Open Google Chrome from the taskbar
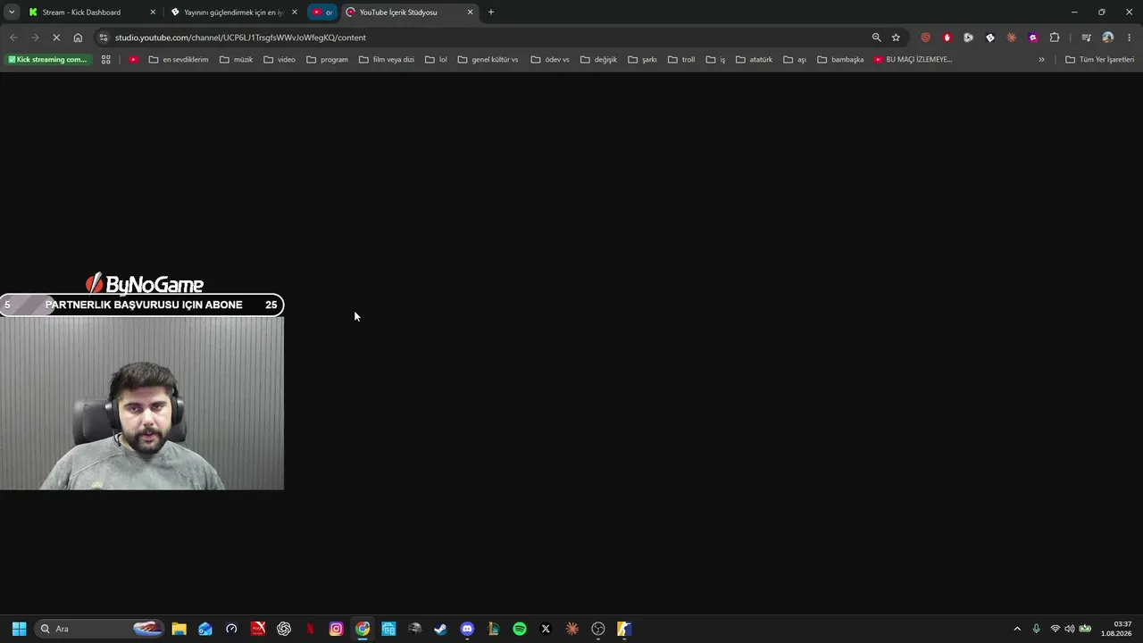This screenshot has height=643, width=1143. 363,629
